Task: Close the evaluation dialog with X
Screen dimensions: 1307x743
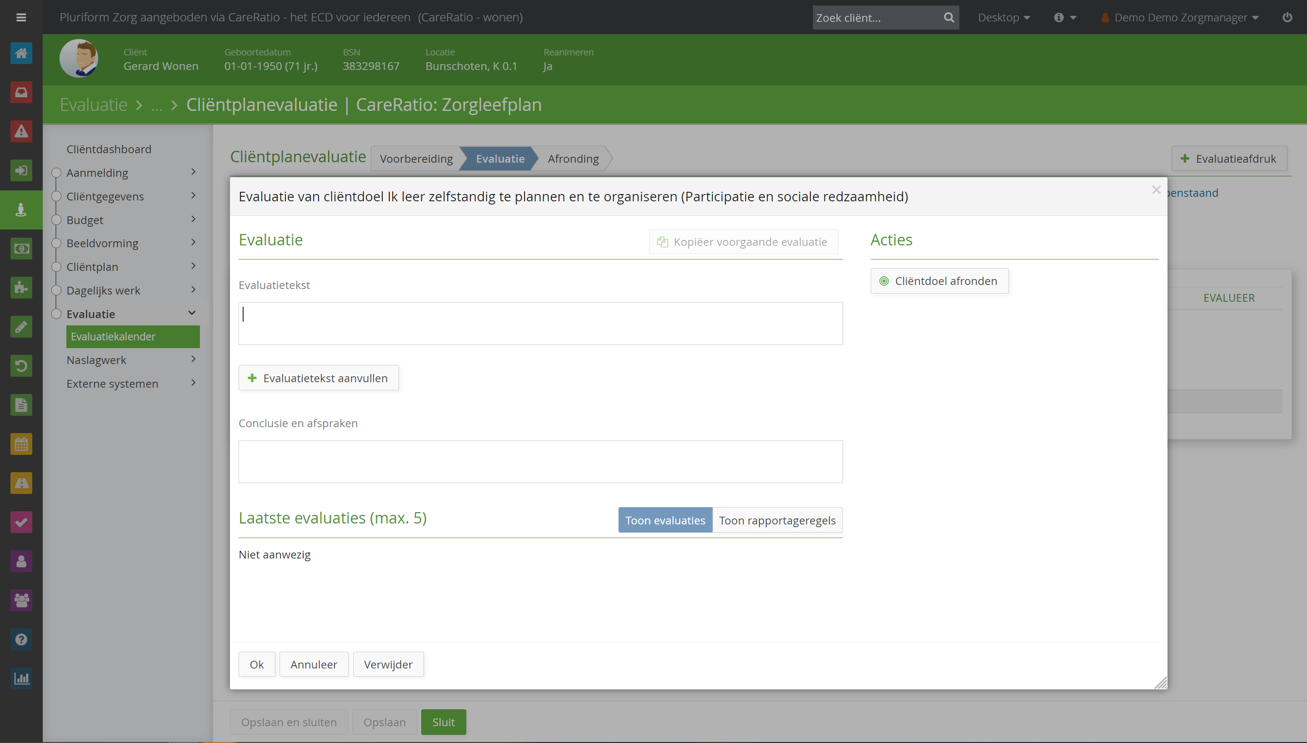Action: [1156, 190]
